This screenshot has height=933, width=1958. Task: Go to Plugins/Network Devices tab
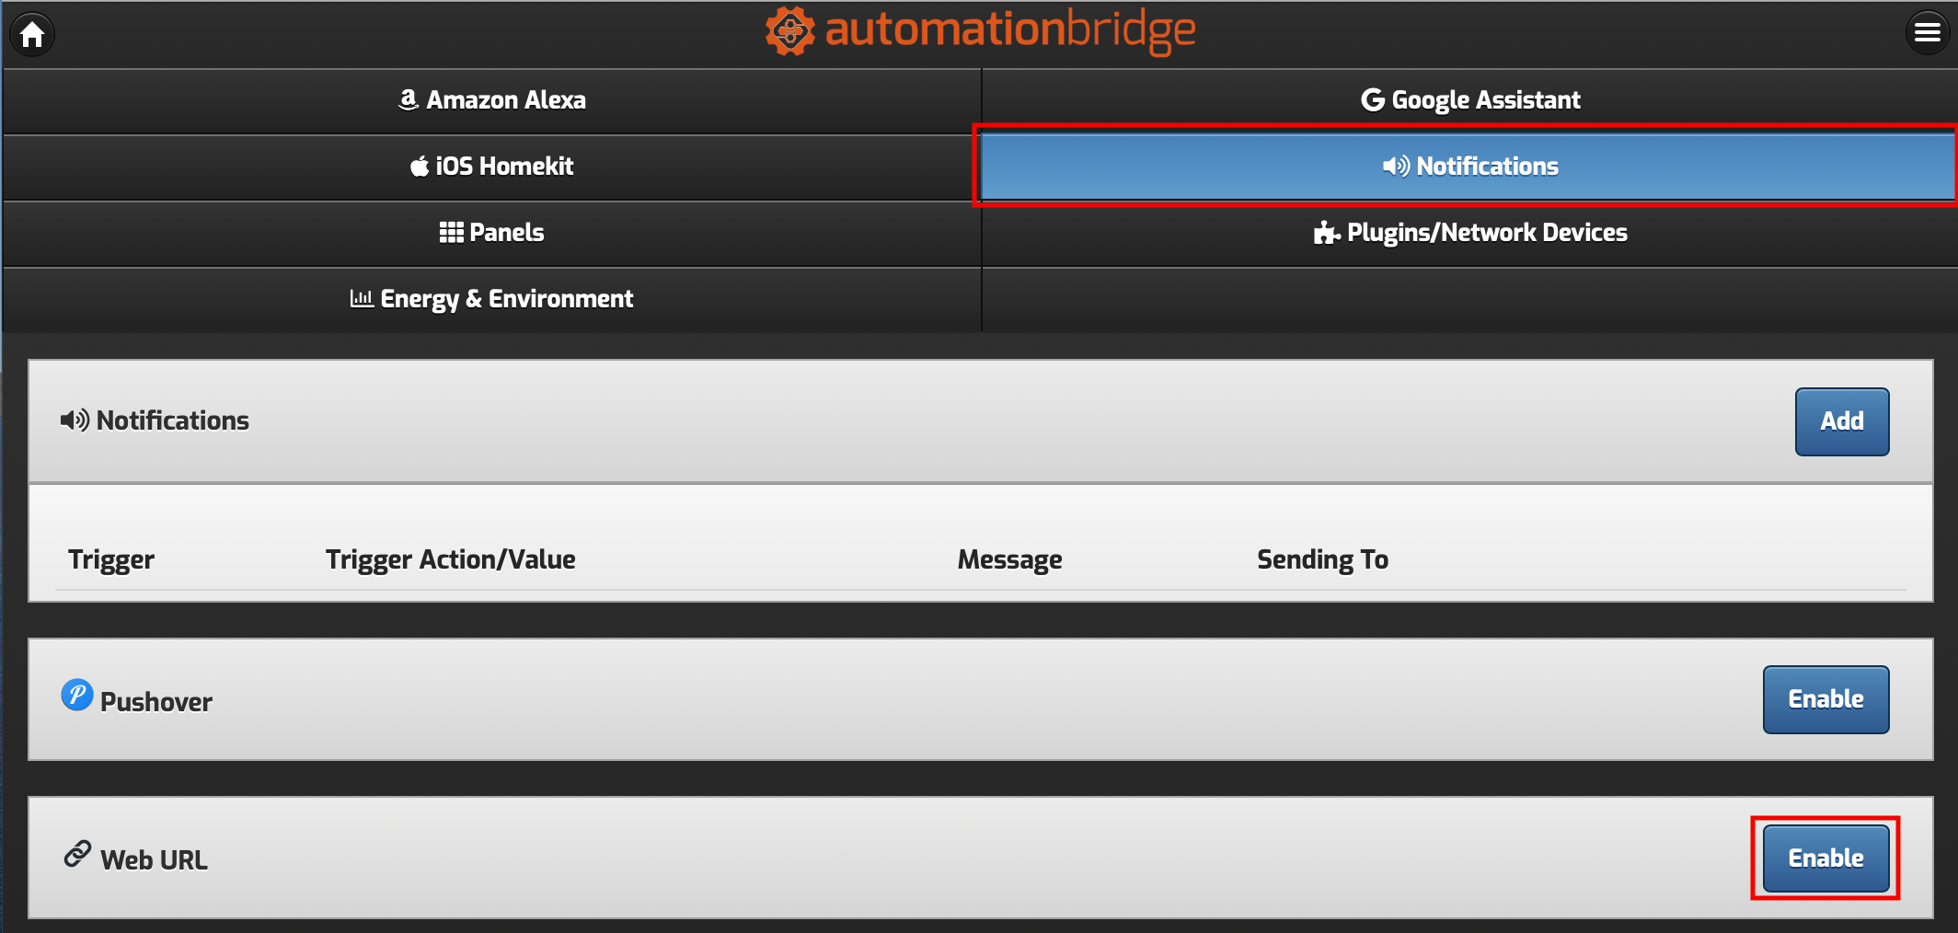tap(1469, 233)
